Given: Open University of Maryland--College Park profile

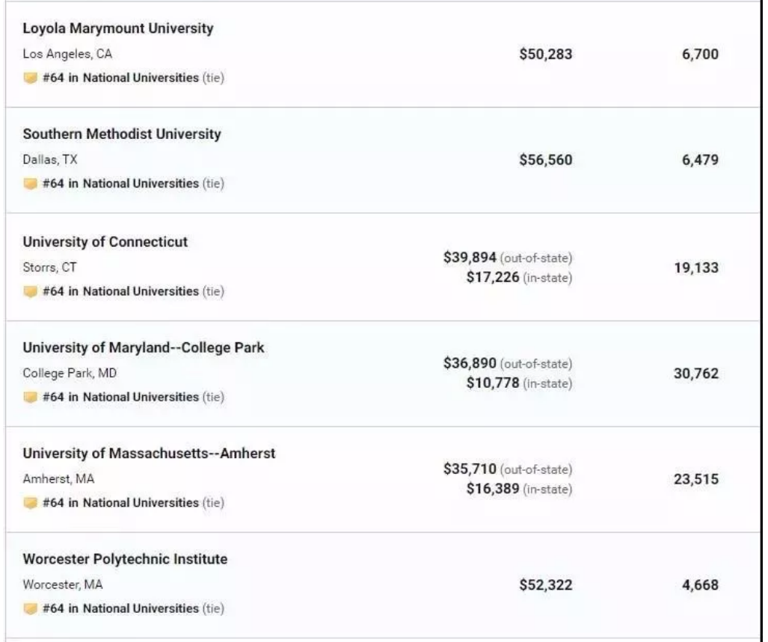Looking at the screenshot, I should [x=143, y=348].
